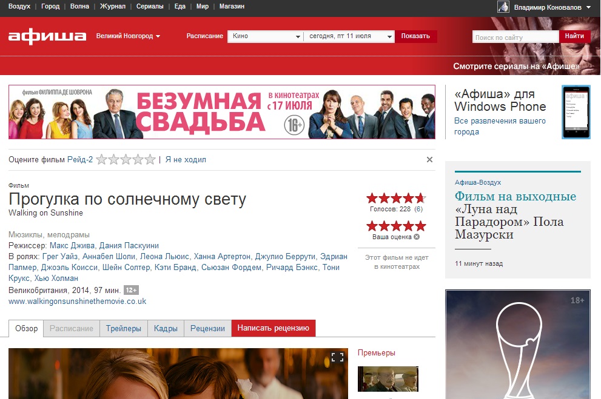Rate Рейд-2 with five stars
The width and height of the screenshot is (601, 399).
pyautogui.click(x=150, y=159)
